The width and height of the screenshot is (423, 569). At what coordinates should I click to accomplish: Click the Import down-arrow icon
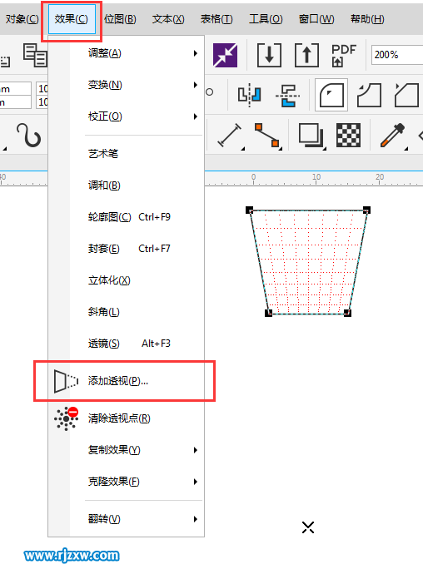269,55
